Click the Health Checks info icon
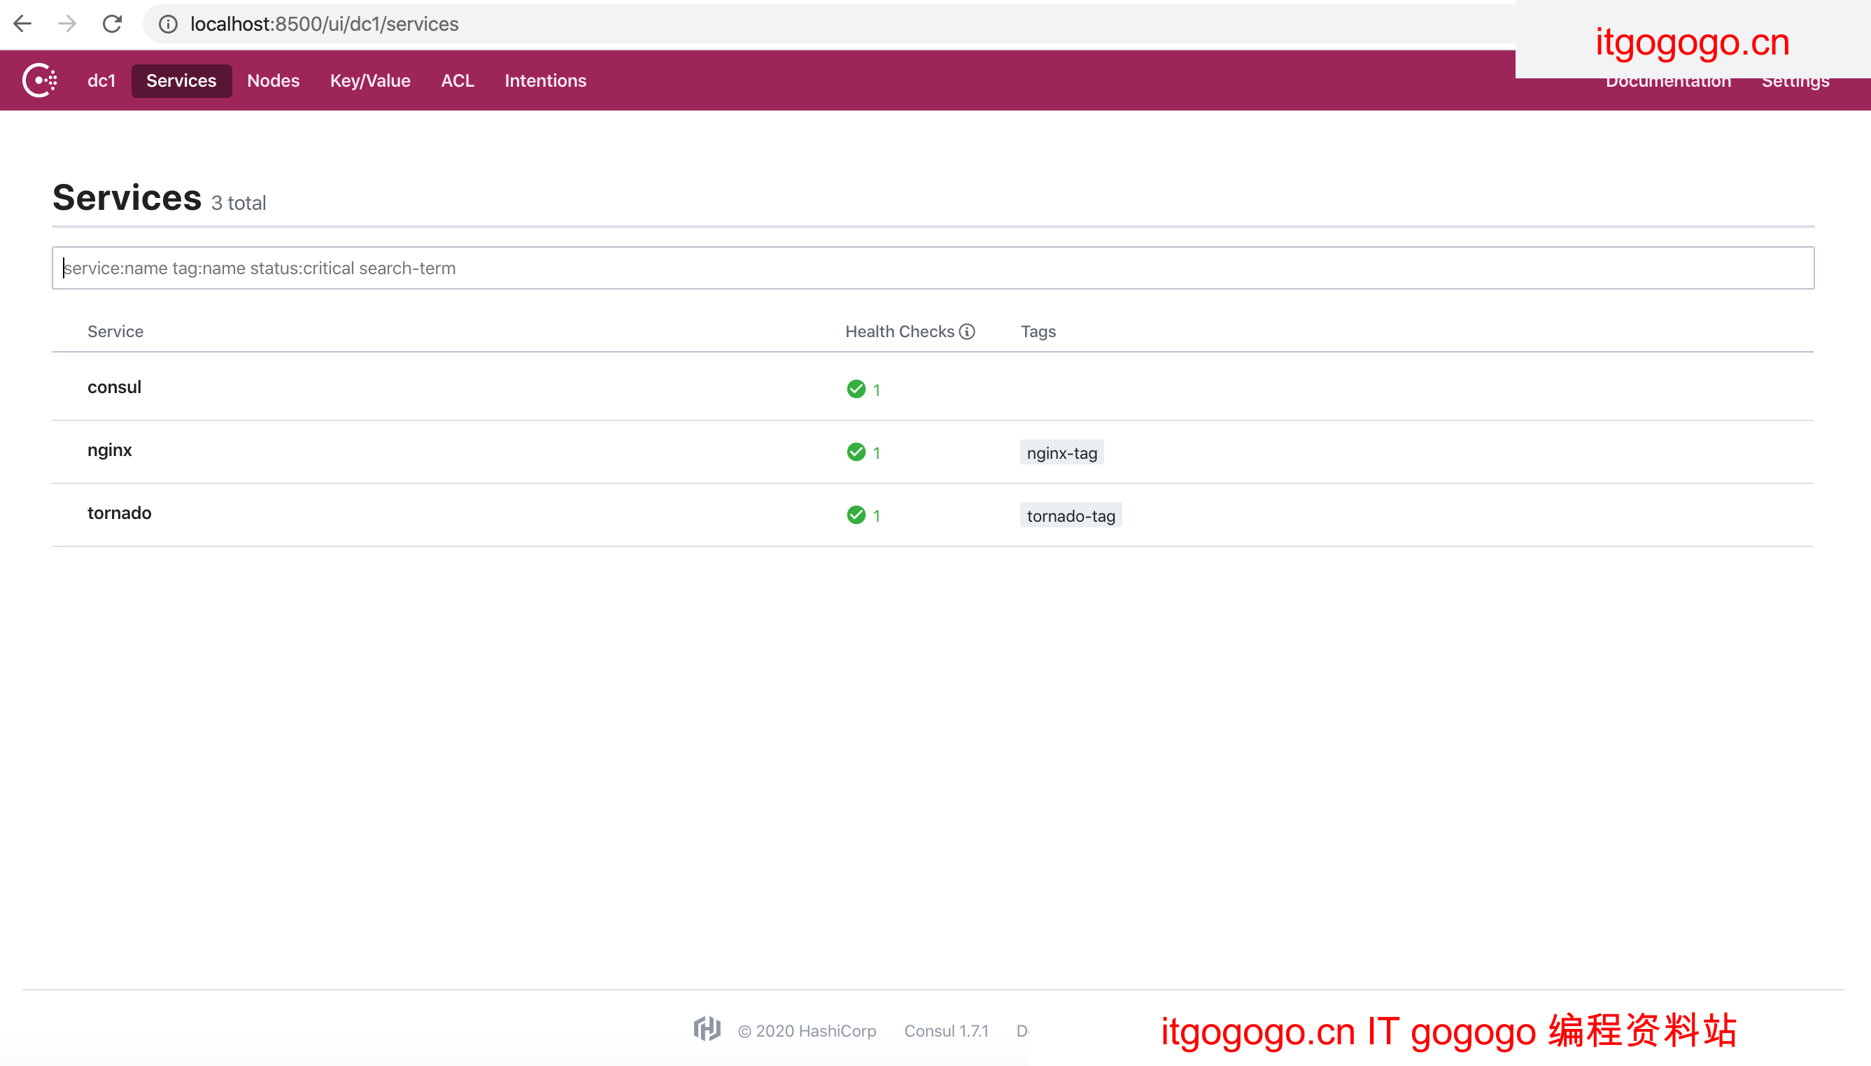The image size is (1871, 1066). click(968, 332)
